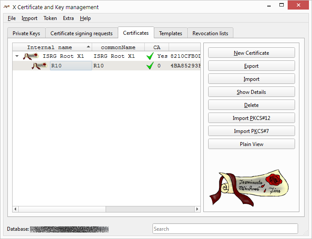Click the Show Details button
This screenshot has height=239, width=312.
point(252,92)
